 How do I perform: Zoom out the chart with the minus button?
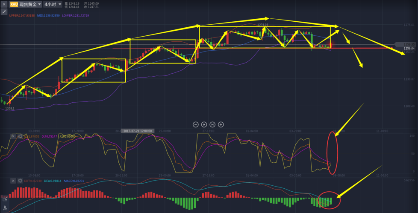point(195,124)
